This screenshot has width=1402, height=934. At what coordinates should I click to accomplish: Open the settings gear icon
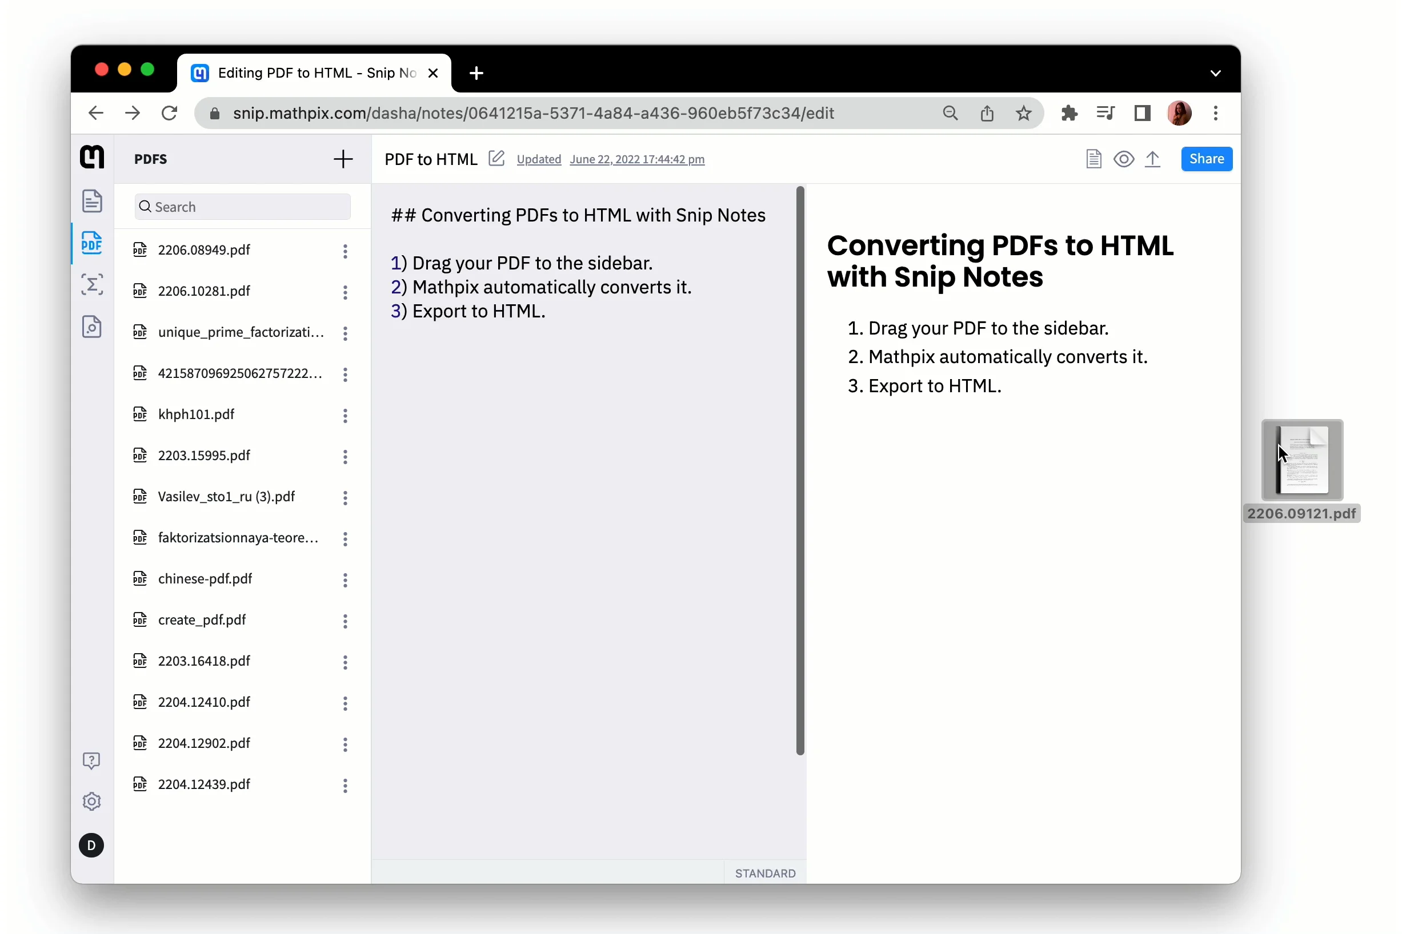point(91,802)
